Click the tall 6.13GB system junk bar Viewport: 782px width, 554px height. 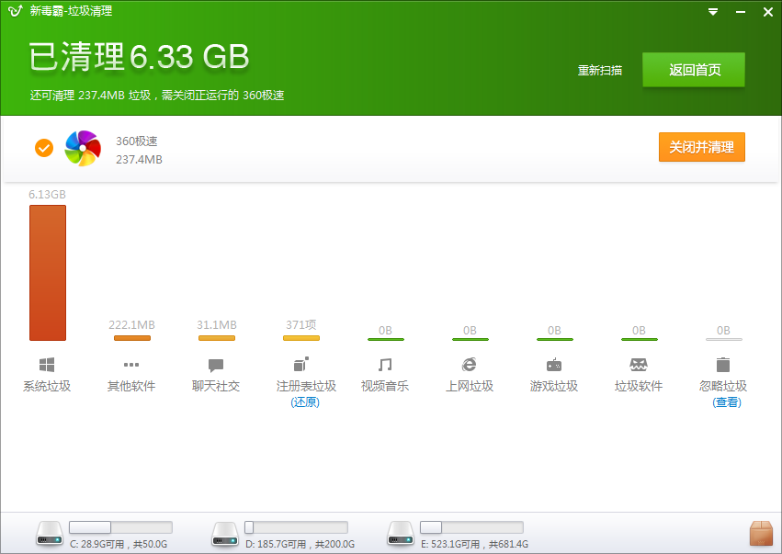(48, 273)
